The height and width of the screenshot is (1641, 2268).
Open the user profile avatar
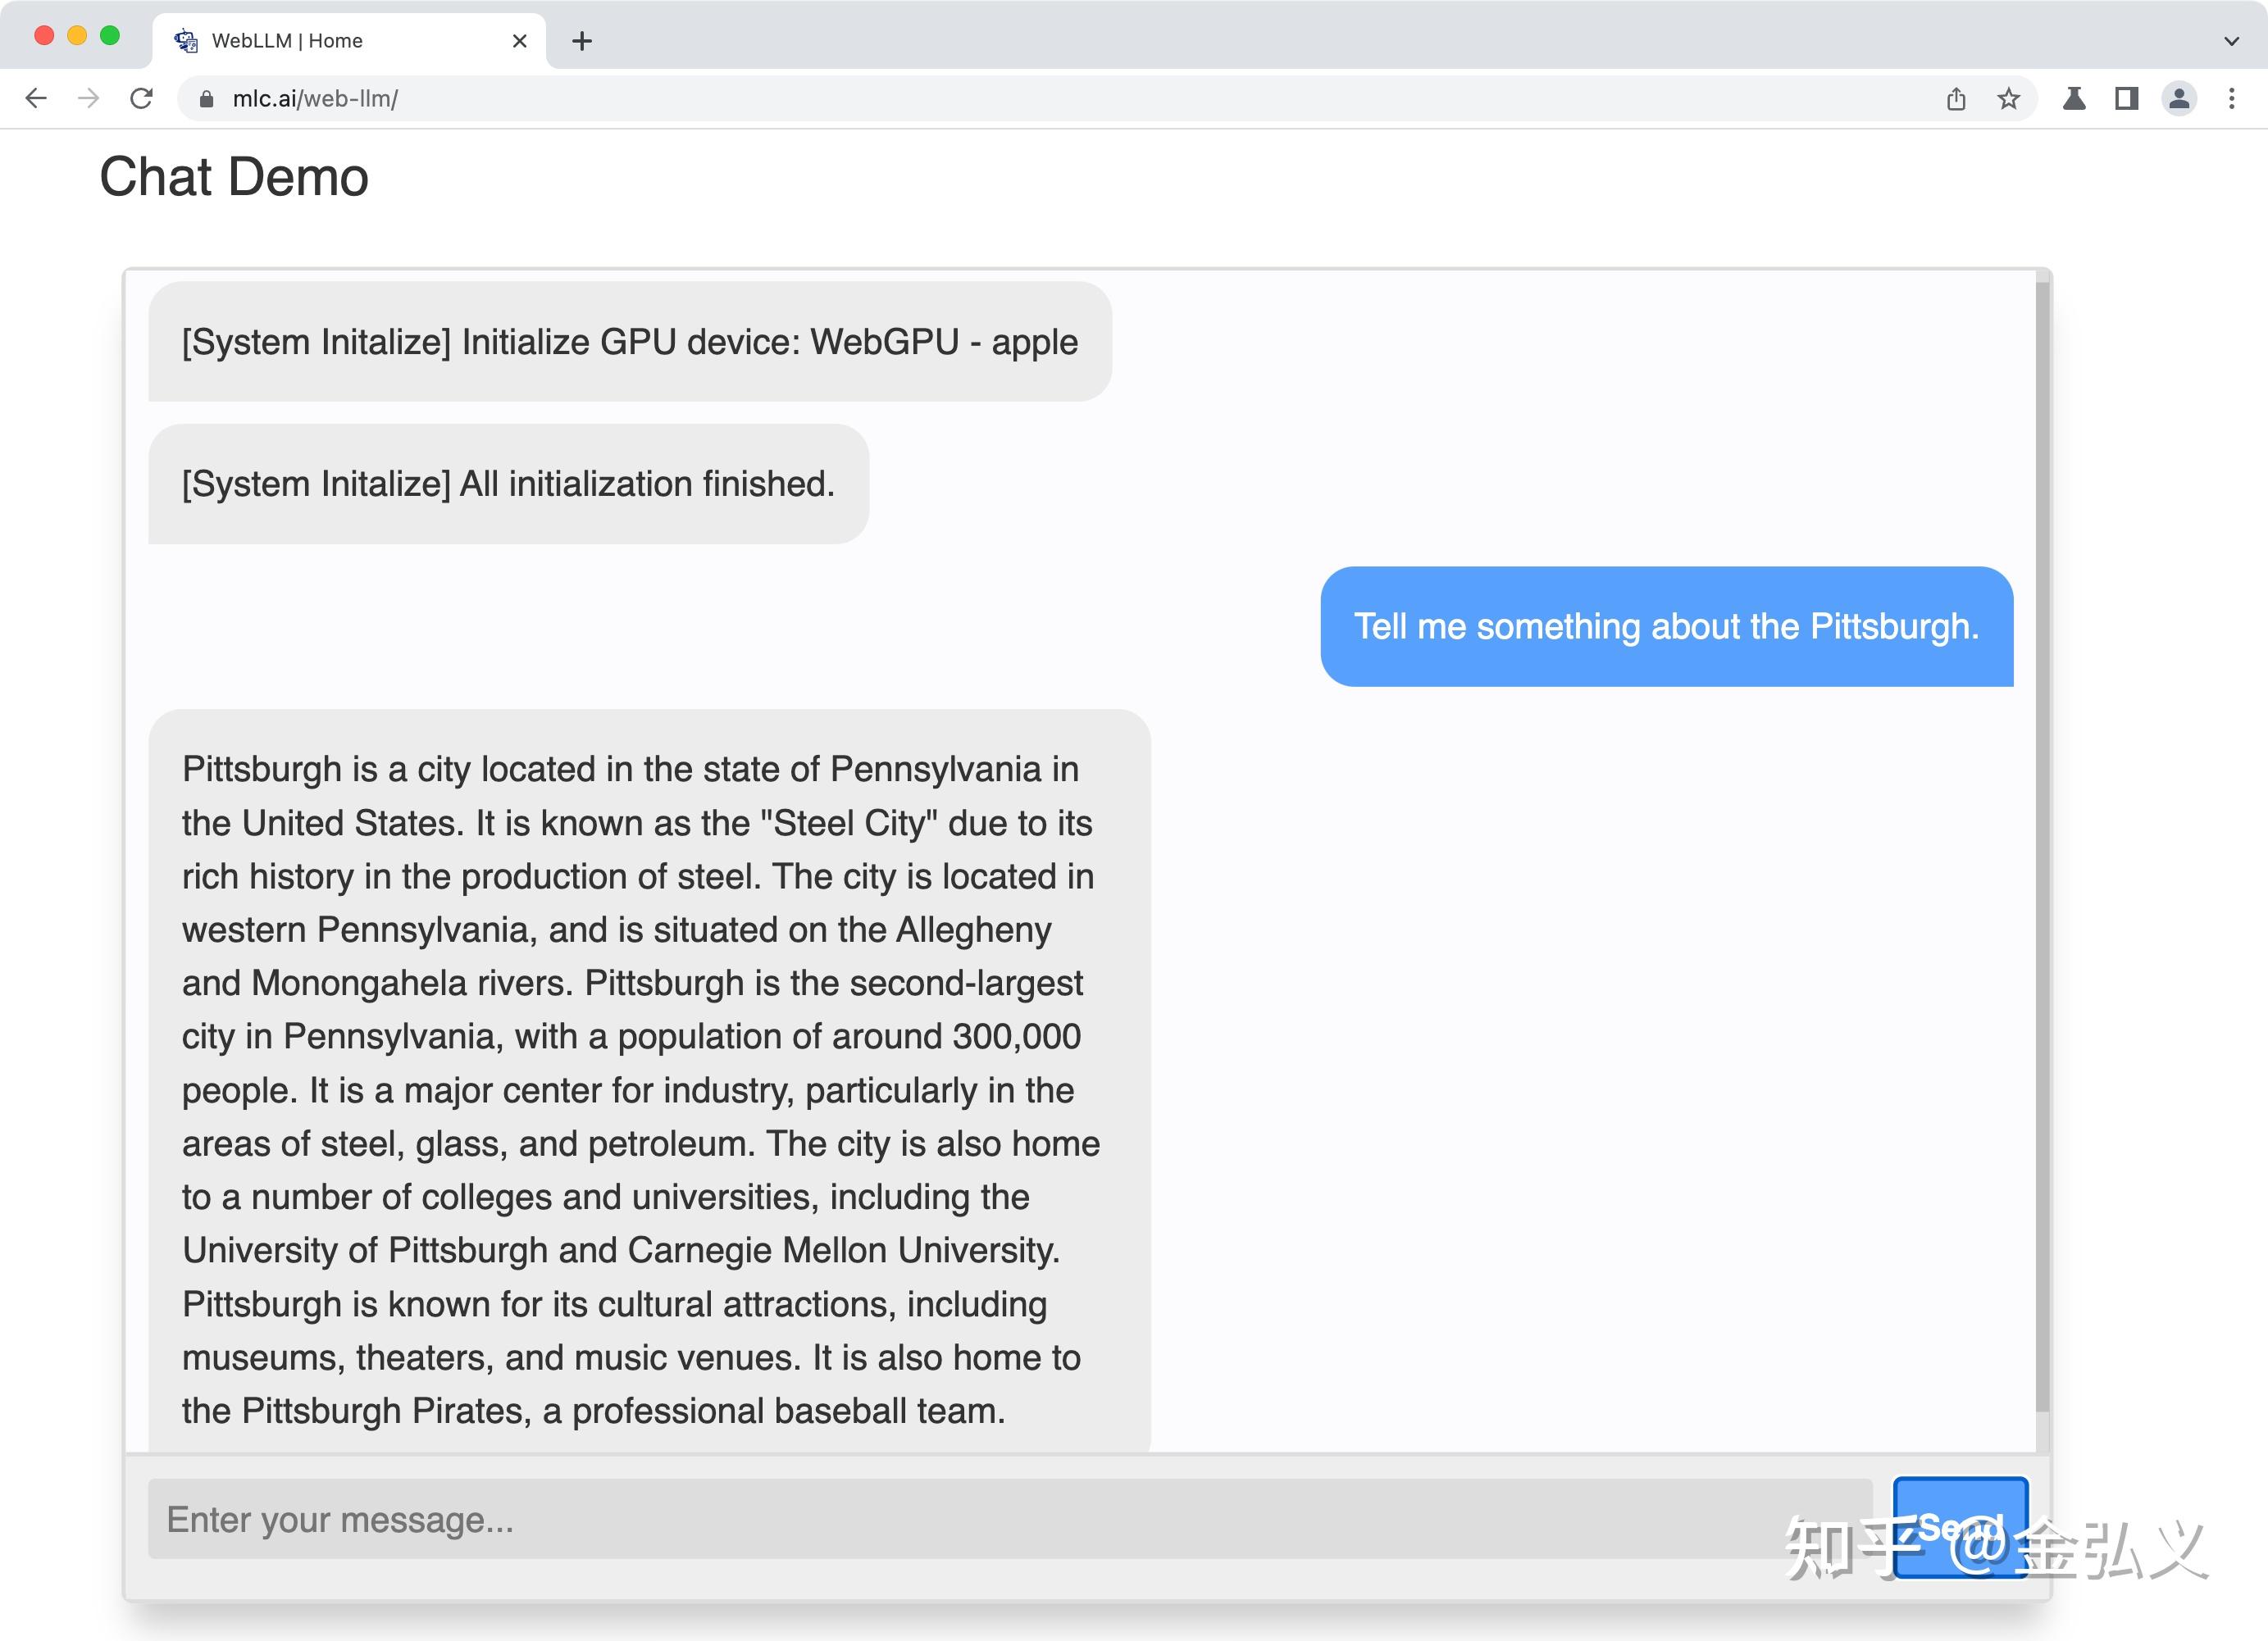(2179, 98)
